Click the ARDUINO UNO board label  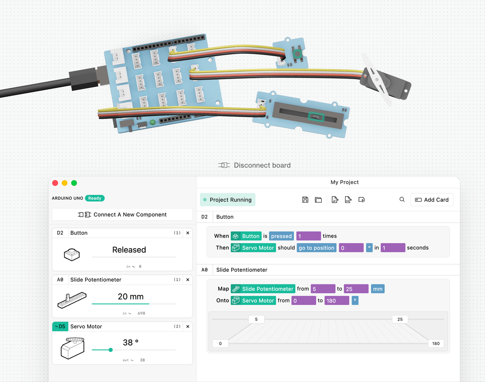coord(67,198)
